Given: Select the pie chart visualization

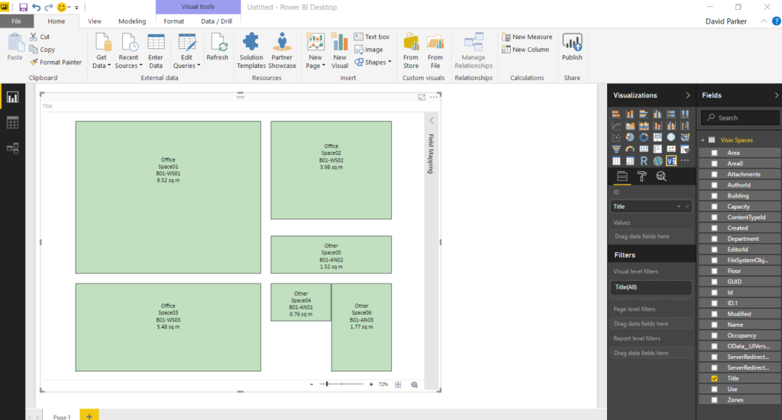Looking at the screenshot, I should click(x=630, y=137).
